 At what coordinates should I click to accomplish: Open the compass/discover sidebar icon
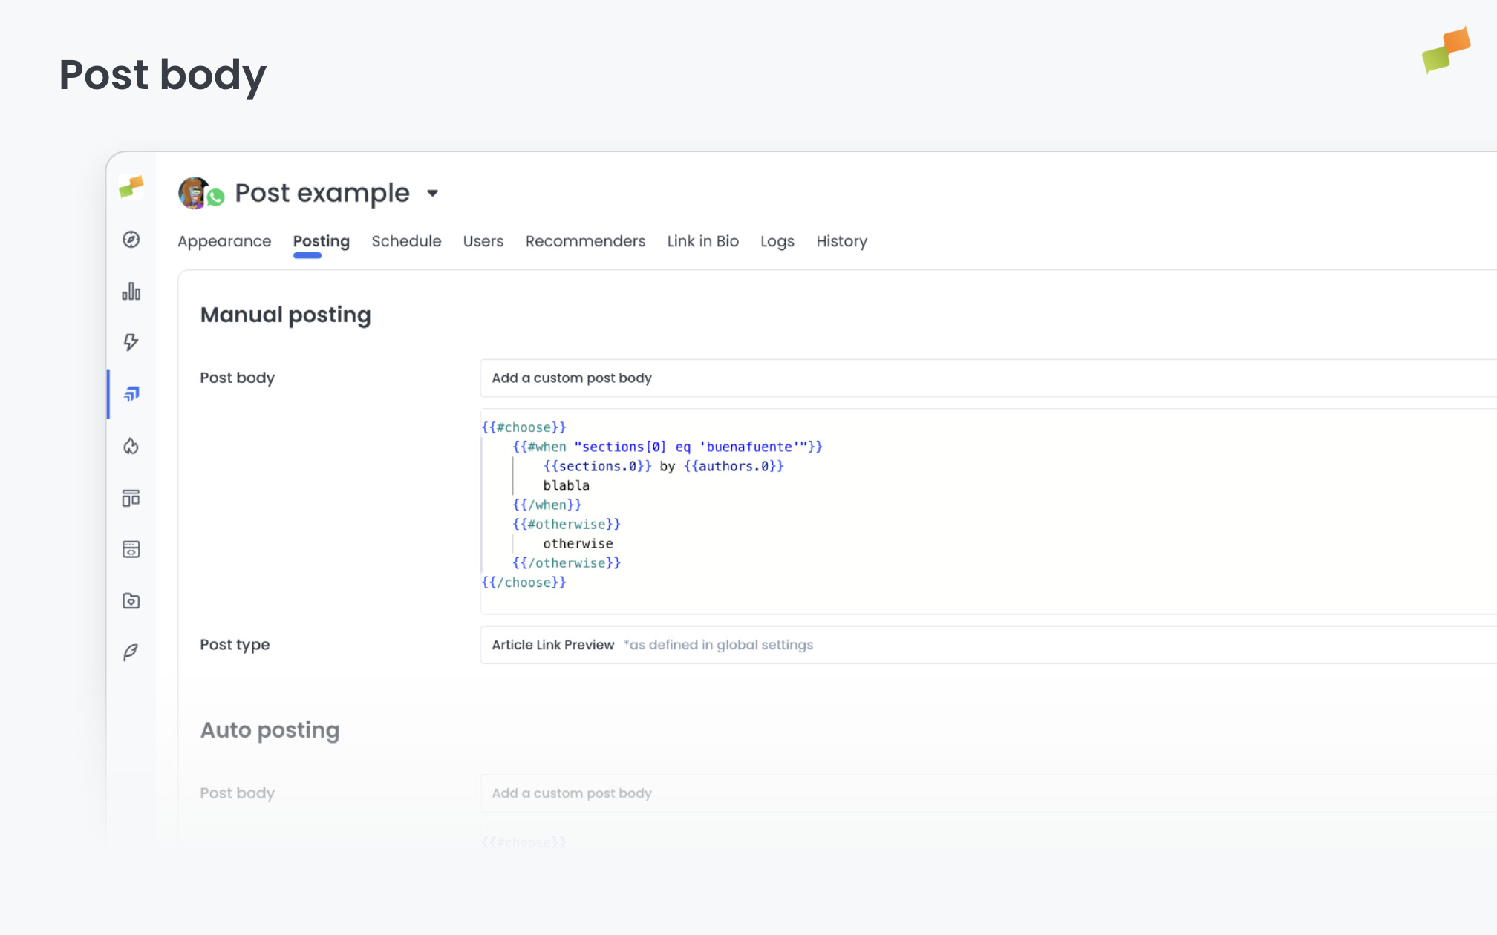(131, 239)
